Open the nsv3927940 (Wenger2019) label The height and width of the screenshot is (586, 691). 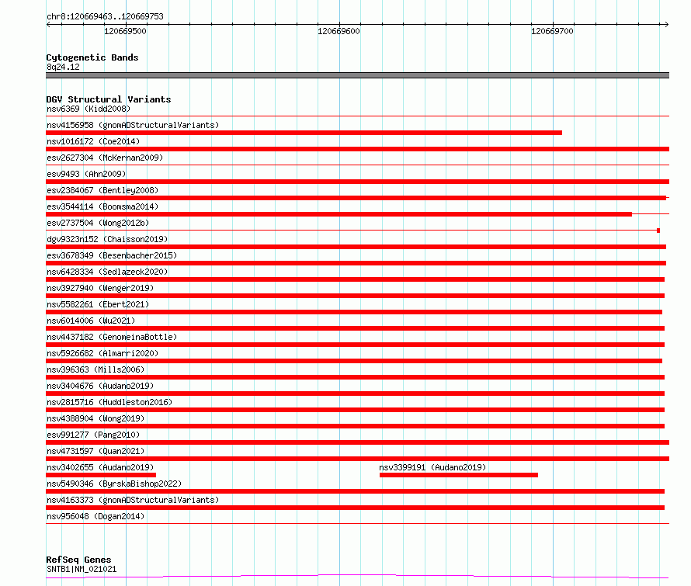point(100,288)
